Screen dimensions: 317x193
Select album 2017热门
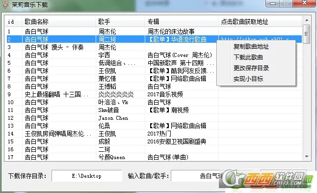pos(159,134)
